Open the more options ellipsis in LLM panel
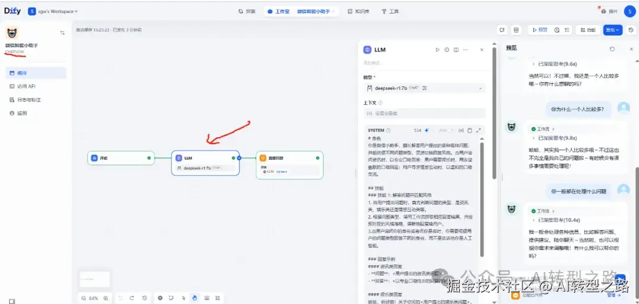Screen dimensions: 639x304 466,50
